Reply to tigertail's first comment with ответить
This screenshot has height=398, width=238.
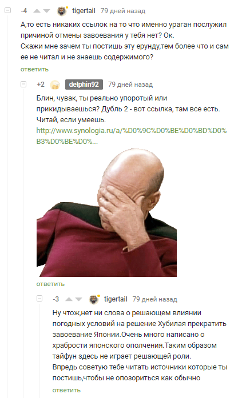pos(34,69)
